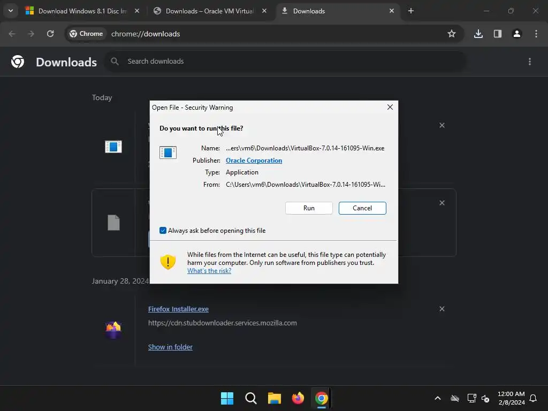Switch to Downloads – Oracle VM VirtualBox tab

pyautogui.click(x=210, y=11)
